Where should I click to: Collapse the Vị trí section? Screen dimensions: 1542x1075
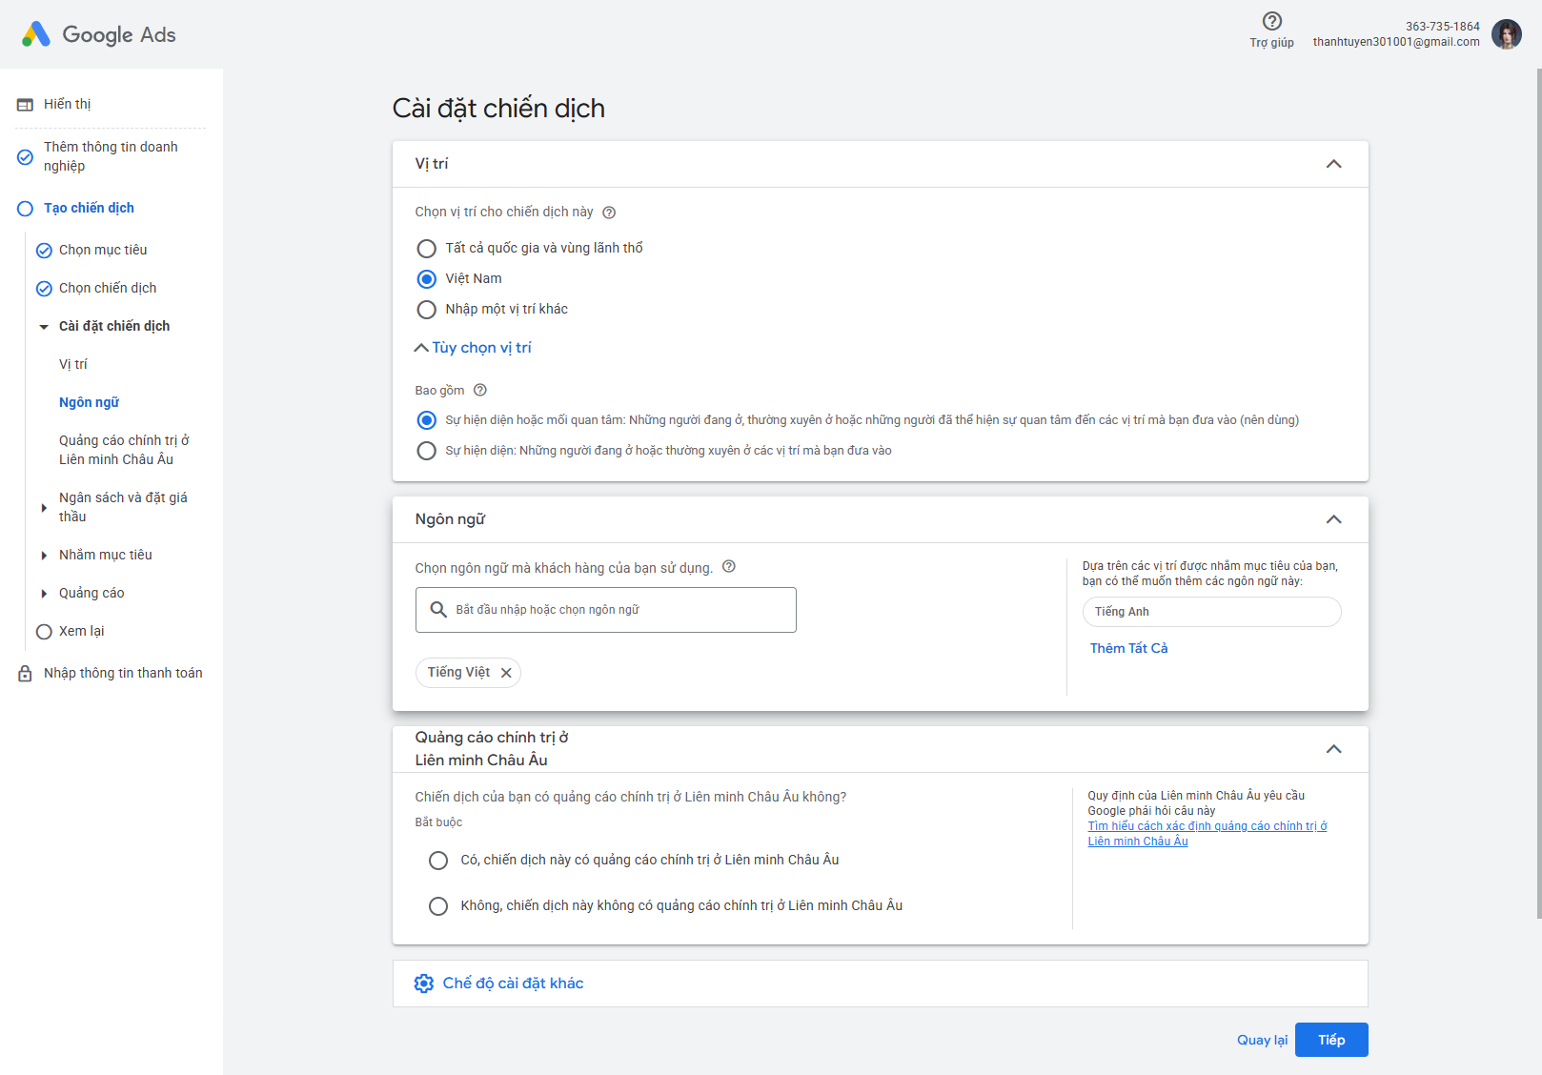[1334, 164]
